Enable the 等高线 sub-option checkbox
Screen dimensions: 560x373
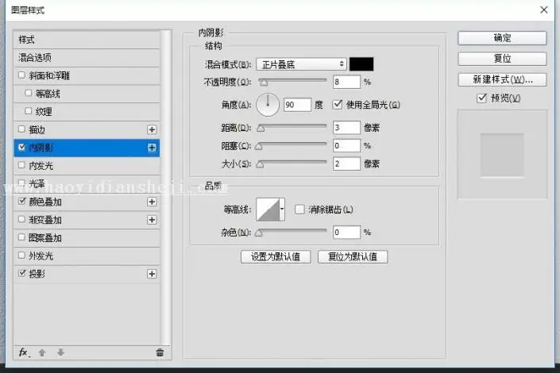coord(29,93)
